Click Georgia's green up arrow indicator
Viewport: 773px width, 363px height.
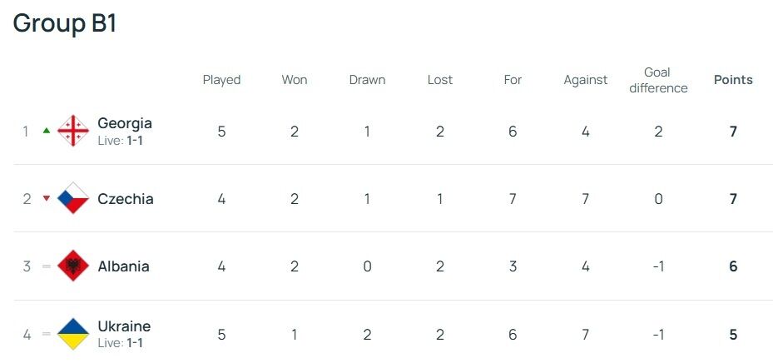(x=47, y=131)
